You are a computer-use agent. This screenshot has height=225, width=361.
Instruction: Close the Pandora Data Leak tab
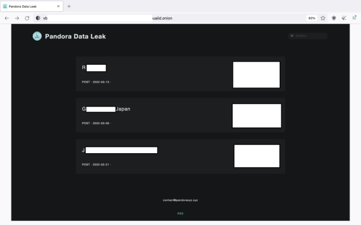58,6
